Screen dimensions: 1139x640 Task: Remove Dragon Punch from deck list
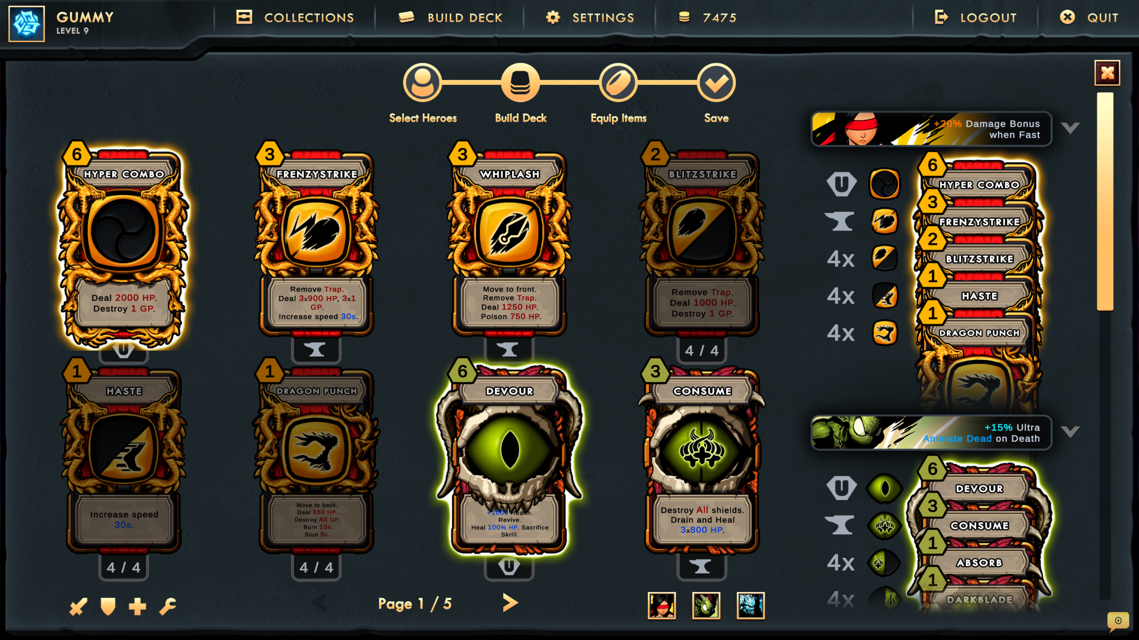click(979, 333)
